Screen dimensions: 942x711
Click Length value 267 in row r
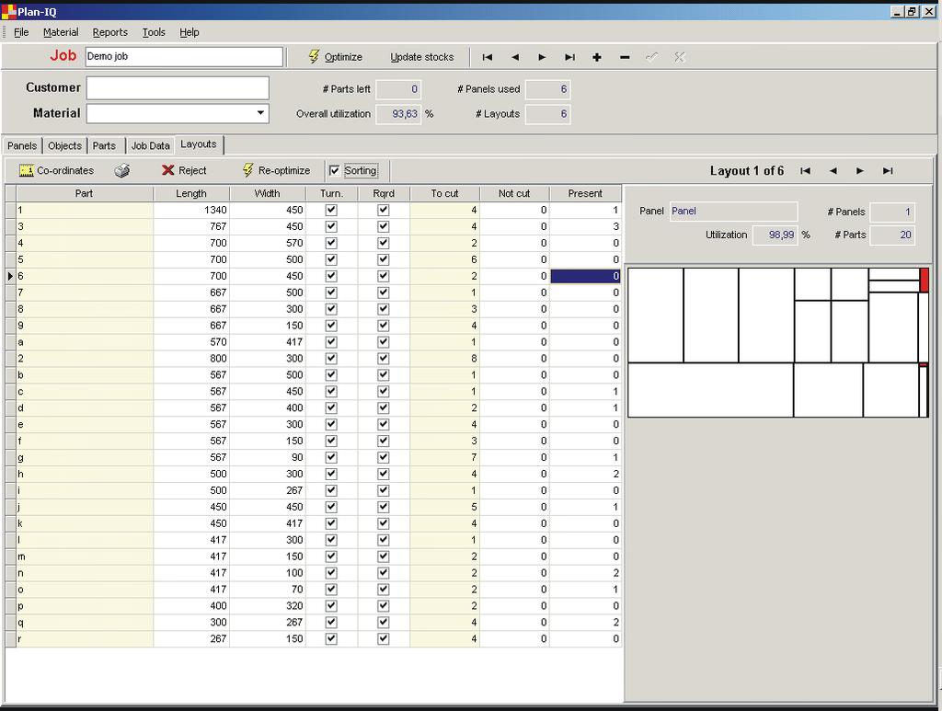point(191,639)
